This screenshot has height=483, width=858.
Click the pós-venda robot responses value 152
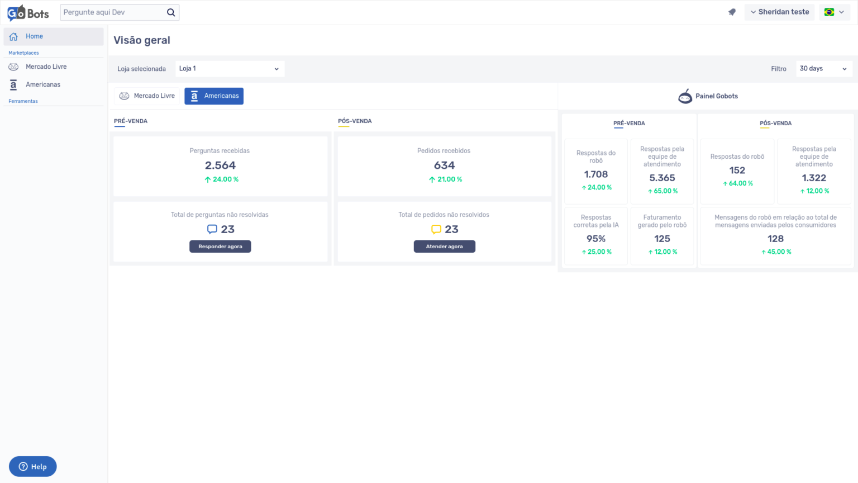(737, 171)
